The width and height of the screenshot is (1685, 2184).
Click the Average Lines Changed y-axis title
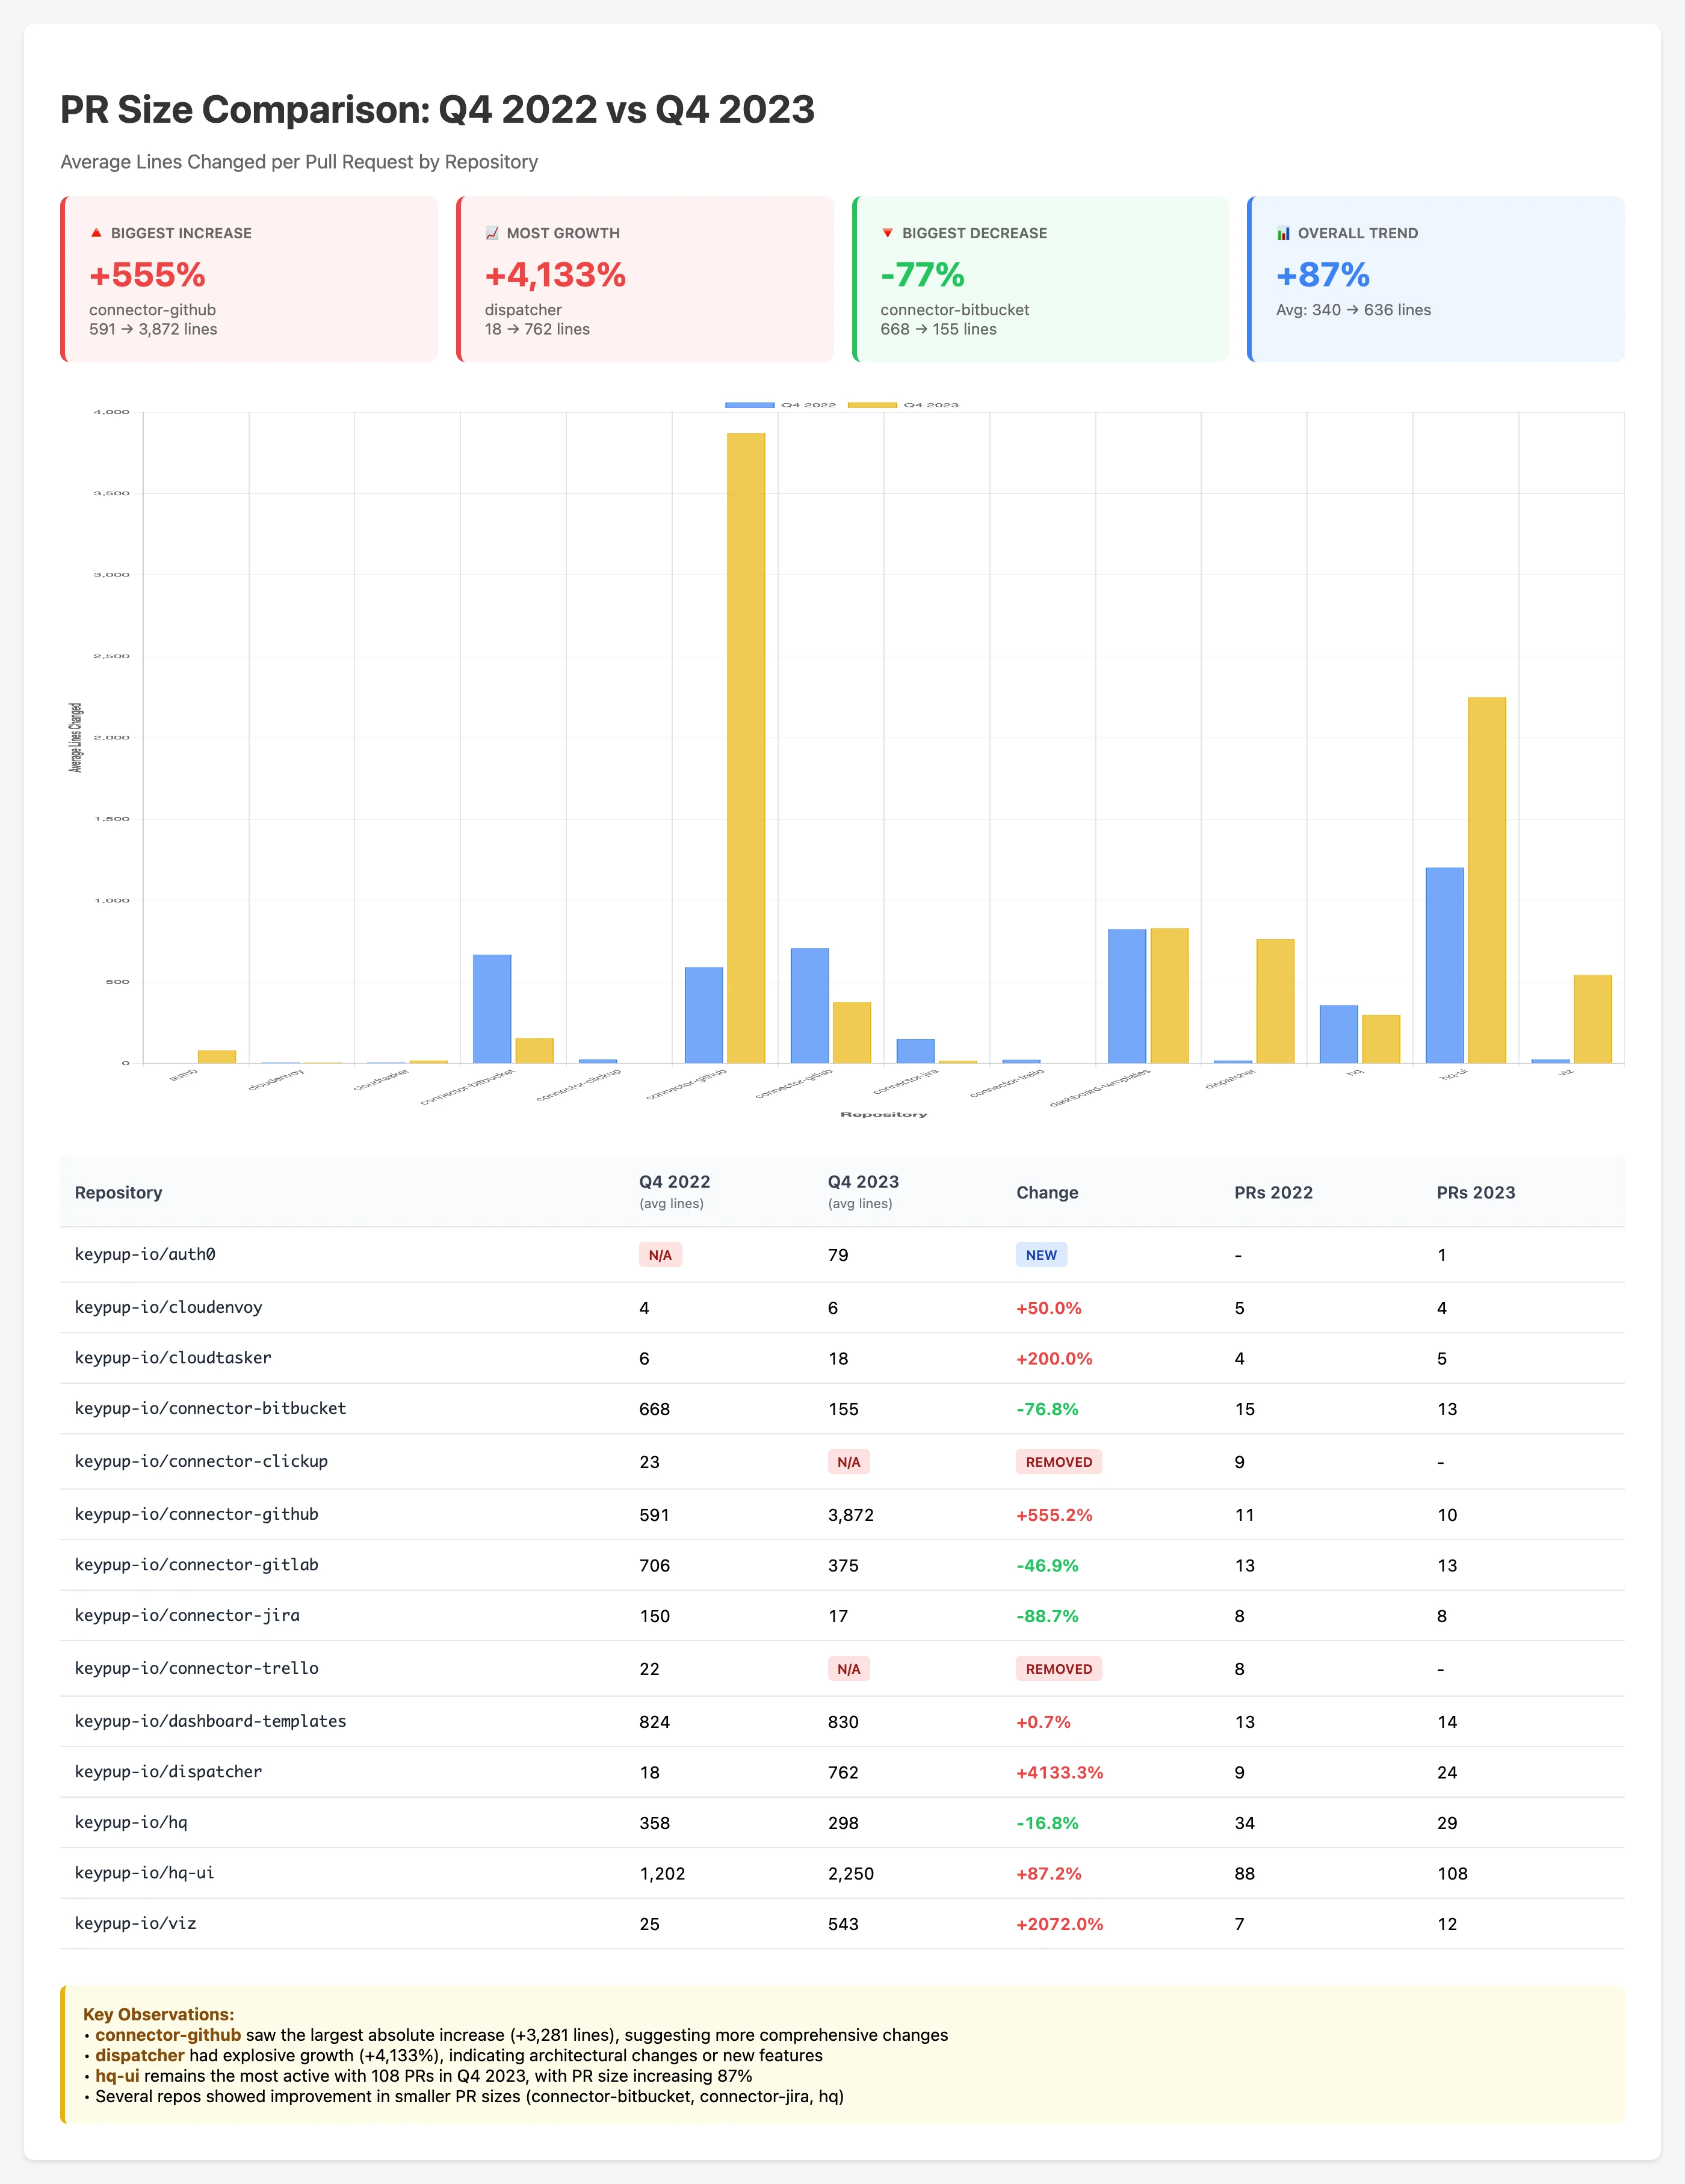tap(75, 737)
